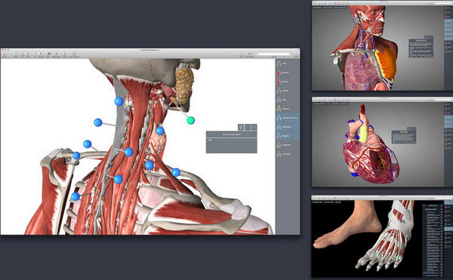Select the blue pin on the thyroid gland
The width and height of the screenshot is (453, 280).
point(160,131)
